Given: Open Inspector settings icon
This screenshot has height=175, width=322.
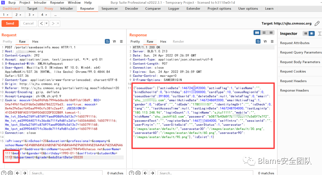Looking at the screenshot, I should 320,34.
